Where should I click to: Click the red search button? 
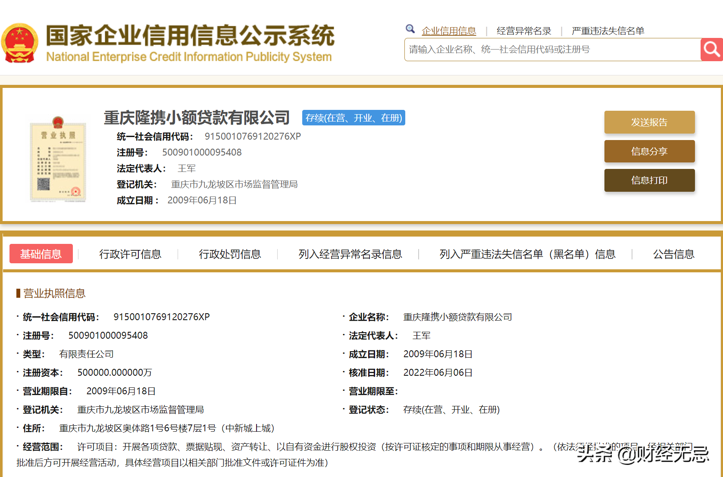click(712, 50)
